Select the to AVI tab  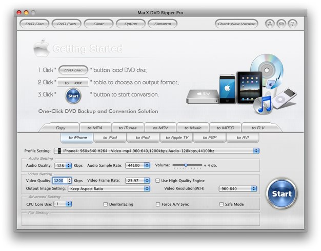click(x=243, y=138)
